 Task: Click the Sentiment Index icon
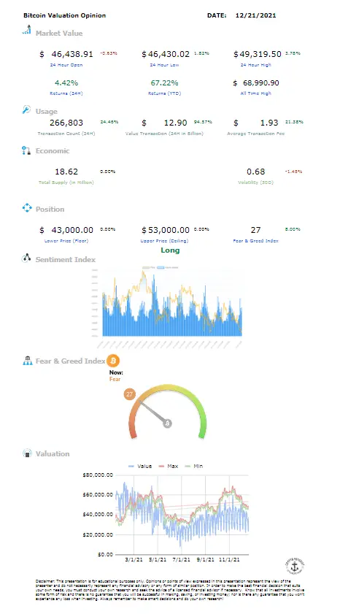(26, 258)
